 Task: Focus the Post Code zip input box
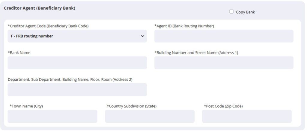click(x=246, y=116)
